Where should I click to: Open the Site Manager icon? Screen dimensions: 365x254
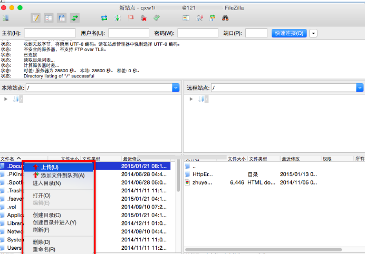tap(6, 18)
